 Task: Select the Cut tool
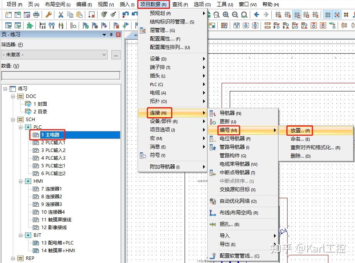point(60,14)
